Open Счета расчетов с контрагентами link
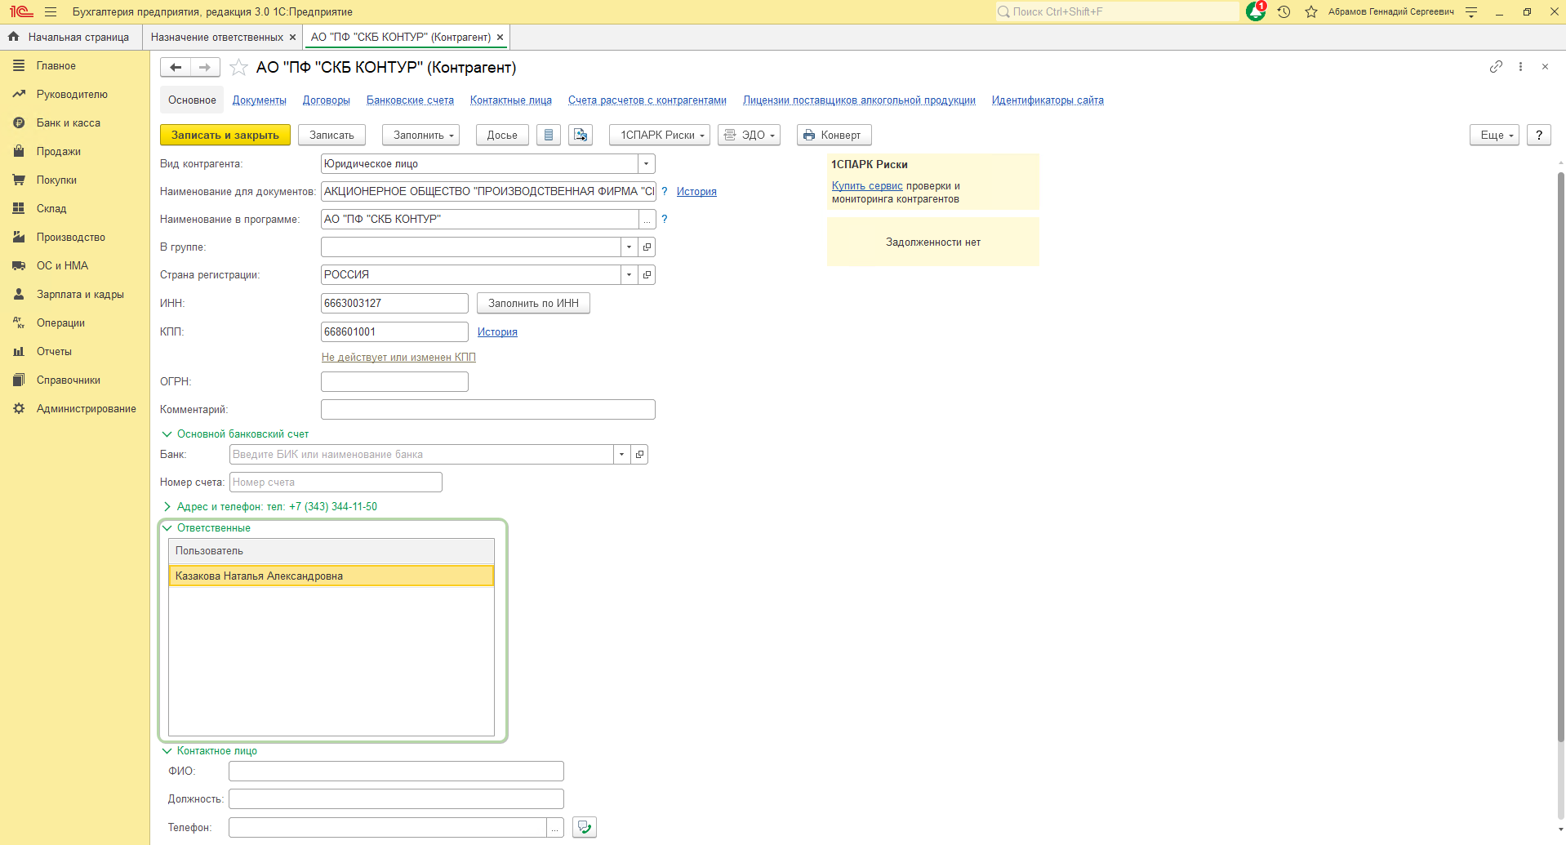1566x845 pixels. pyautogui.click(x=647, y=100)
